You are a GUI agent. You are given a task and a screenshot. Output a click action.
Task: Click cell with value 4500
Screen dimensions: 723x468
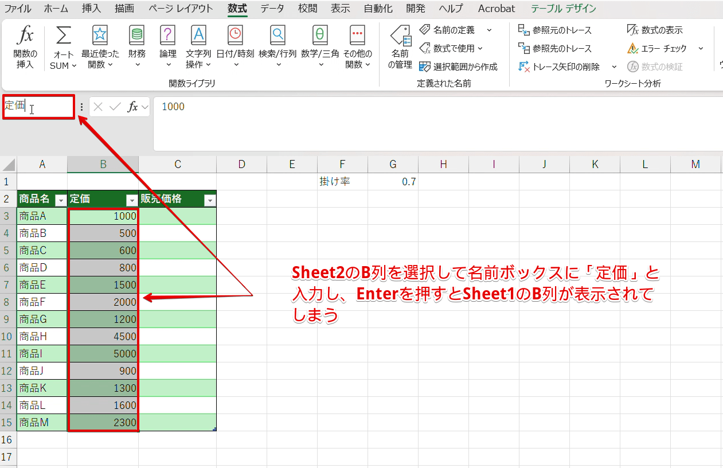pyautogui.click(x=103, y=337)
